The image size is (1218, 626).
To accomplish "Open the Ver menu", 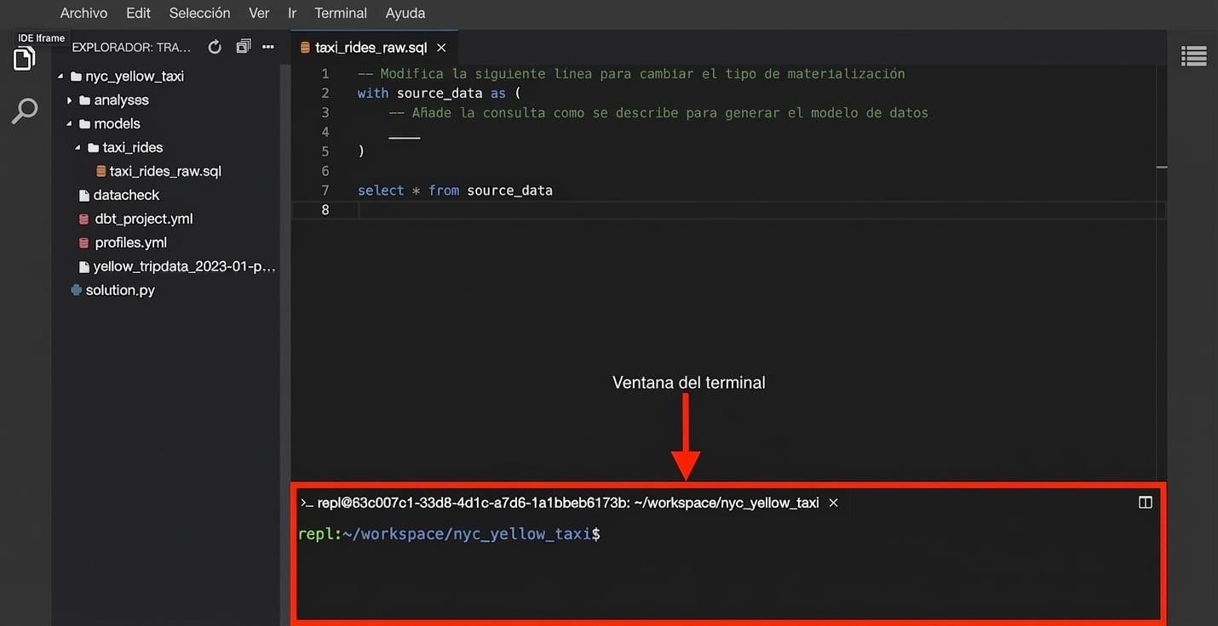I will [259, 13].
